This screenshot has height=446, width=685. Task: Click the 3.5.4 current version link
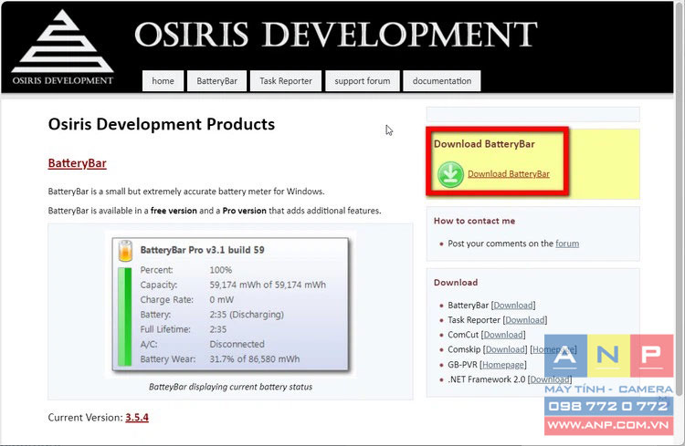[x=137, y=418]
